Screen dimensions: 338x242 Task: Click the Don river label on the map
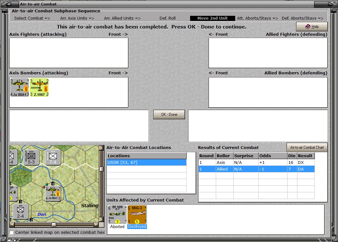point(42,214)
